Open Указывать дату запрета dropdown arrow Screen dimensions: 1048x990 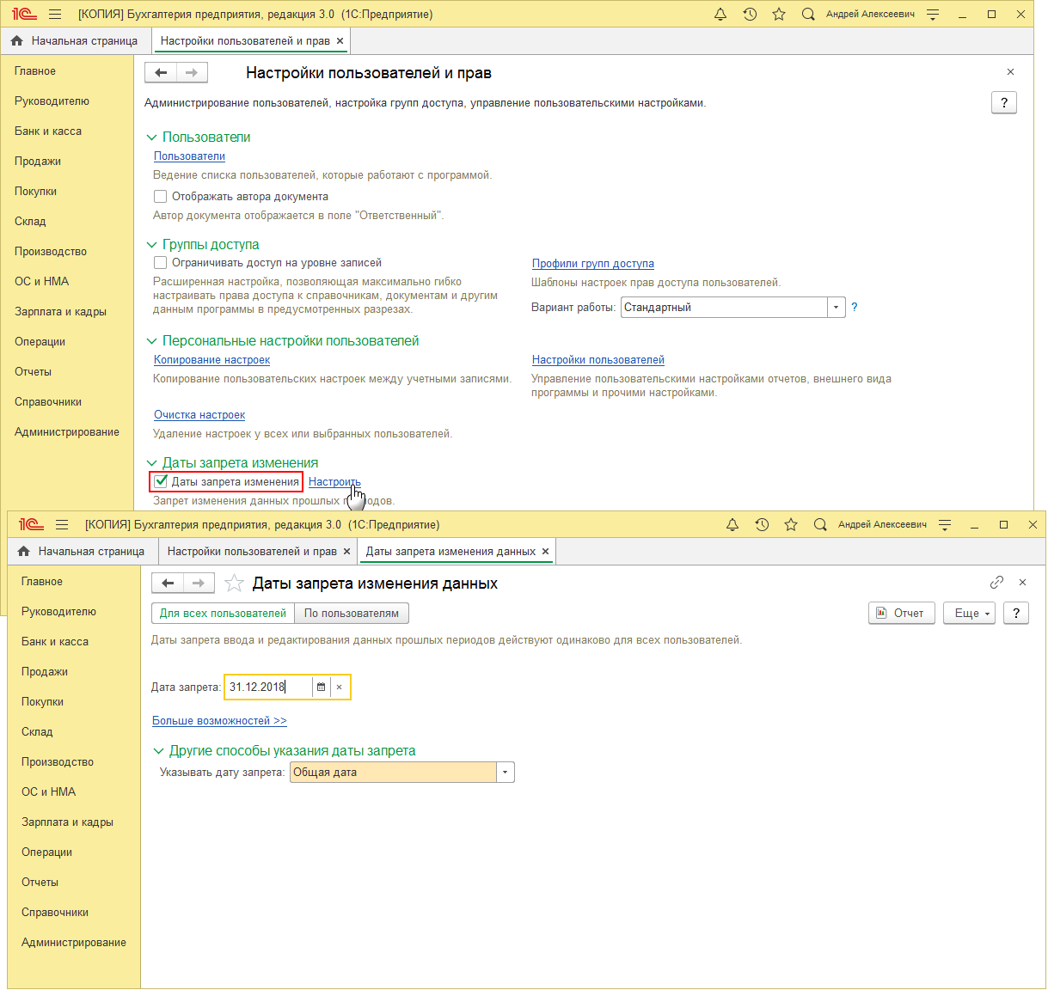click(x=506, y=773)
